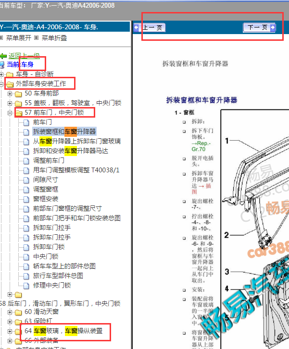Viewport: 289px width, 349px height.
Task: Open 轿车车型上的部件总图 document
Action: [64, 266]
